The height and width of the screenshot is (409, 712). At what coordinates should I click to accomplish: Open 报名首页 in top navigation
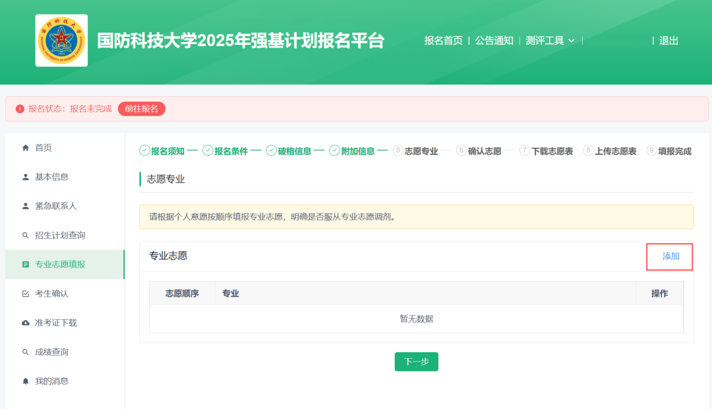(x=443, y=40)
